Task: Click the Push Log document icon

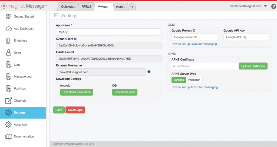Action: pos(8,89)
